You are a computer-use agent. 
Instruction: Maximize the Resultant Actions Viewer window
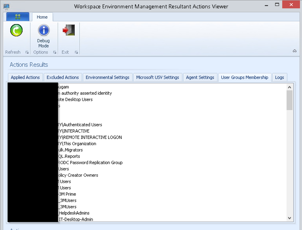[x=277, y=5]
